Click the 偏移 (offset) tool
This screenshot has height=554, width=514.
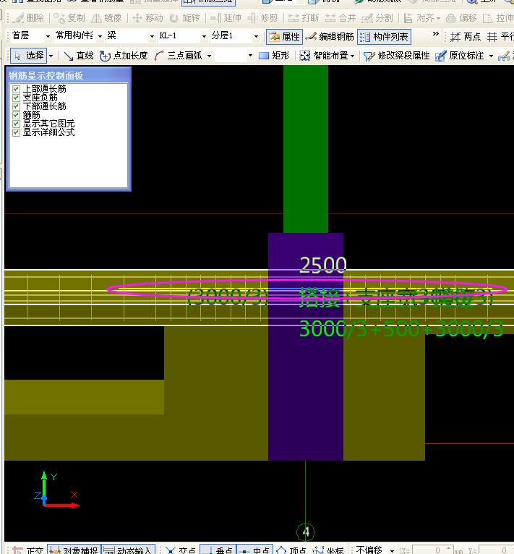click(461, 17)
